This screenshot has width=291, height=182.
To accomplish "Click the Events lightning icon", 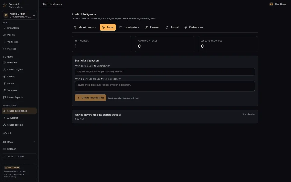I will point(5,76).
